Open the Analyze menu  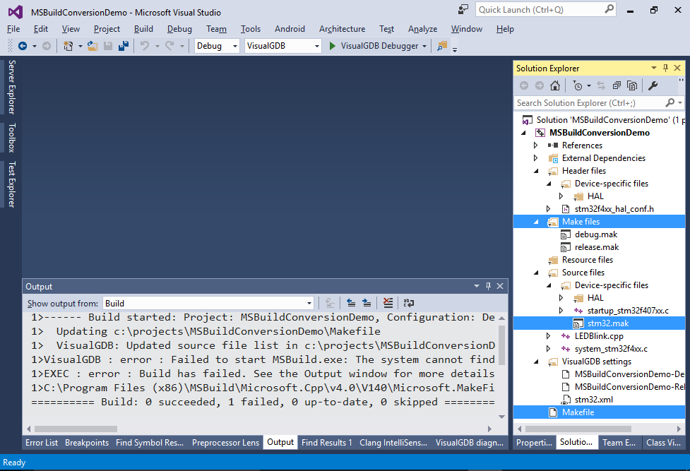422,29
